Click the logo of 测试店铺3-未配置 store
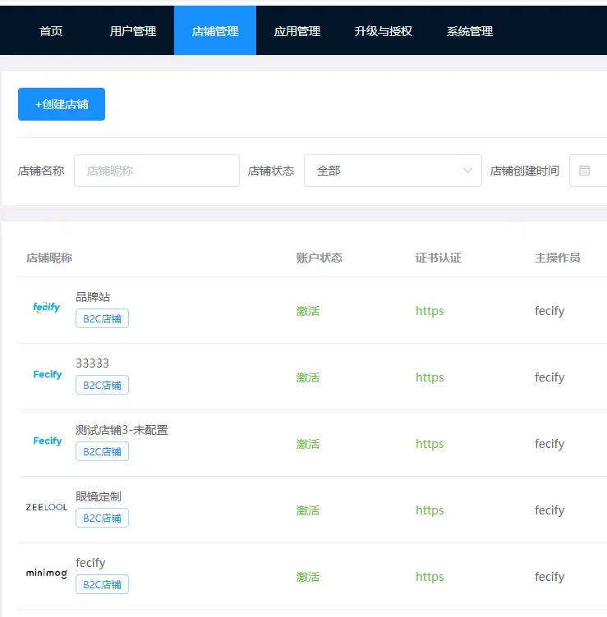Image resolution: width=607 pixels, height=617 pixels. point(48,441)
